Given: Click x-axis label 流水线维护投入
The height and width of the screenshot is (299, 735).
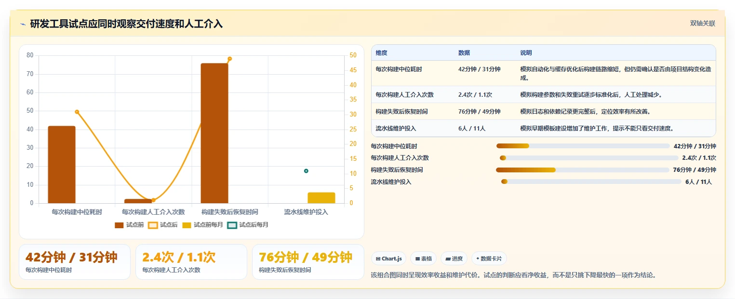Looking at the screenshot, I should click(x=306, y=212).
